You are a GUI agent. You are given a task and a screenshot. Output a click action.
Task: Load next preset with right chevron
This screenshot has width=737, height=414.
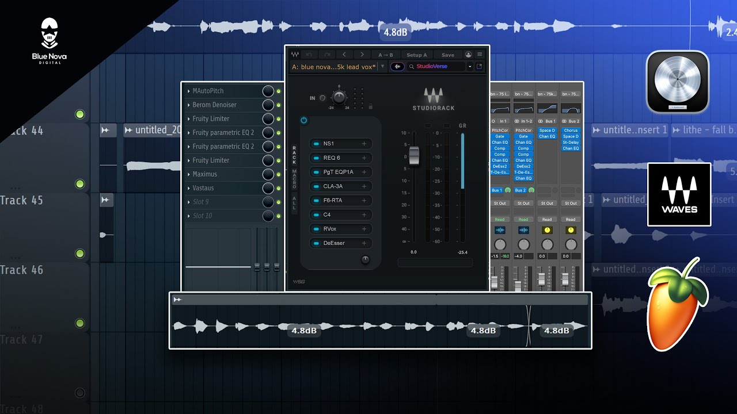click(x=362, y=55)
